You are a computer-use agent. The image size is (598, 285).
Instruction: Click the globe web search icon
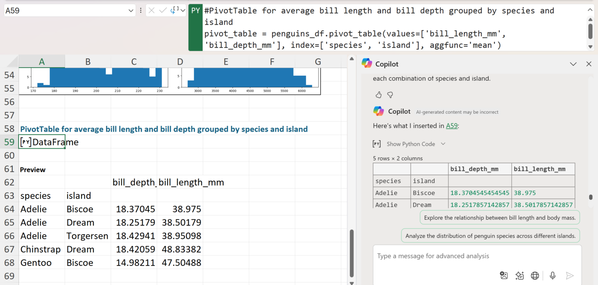click(x=535, y=275)
